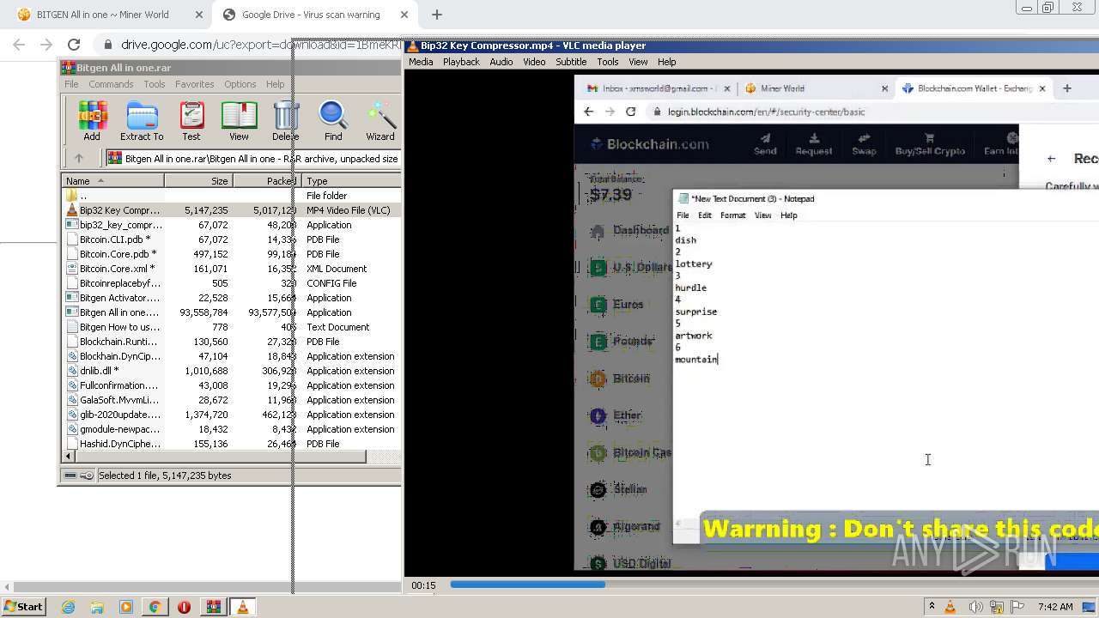
Task: Open the Wizard tool in WinRAR
Action: click(x=380, y=121)
